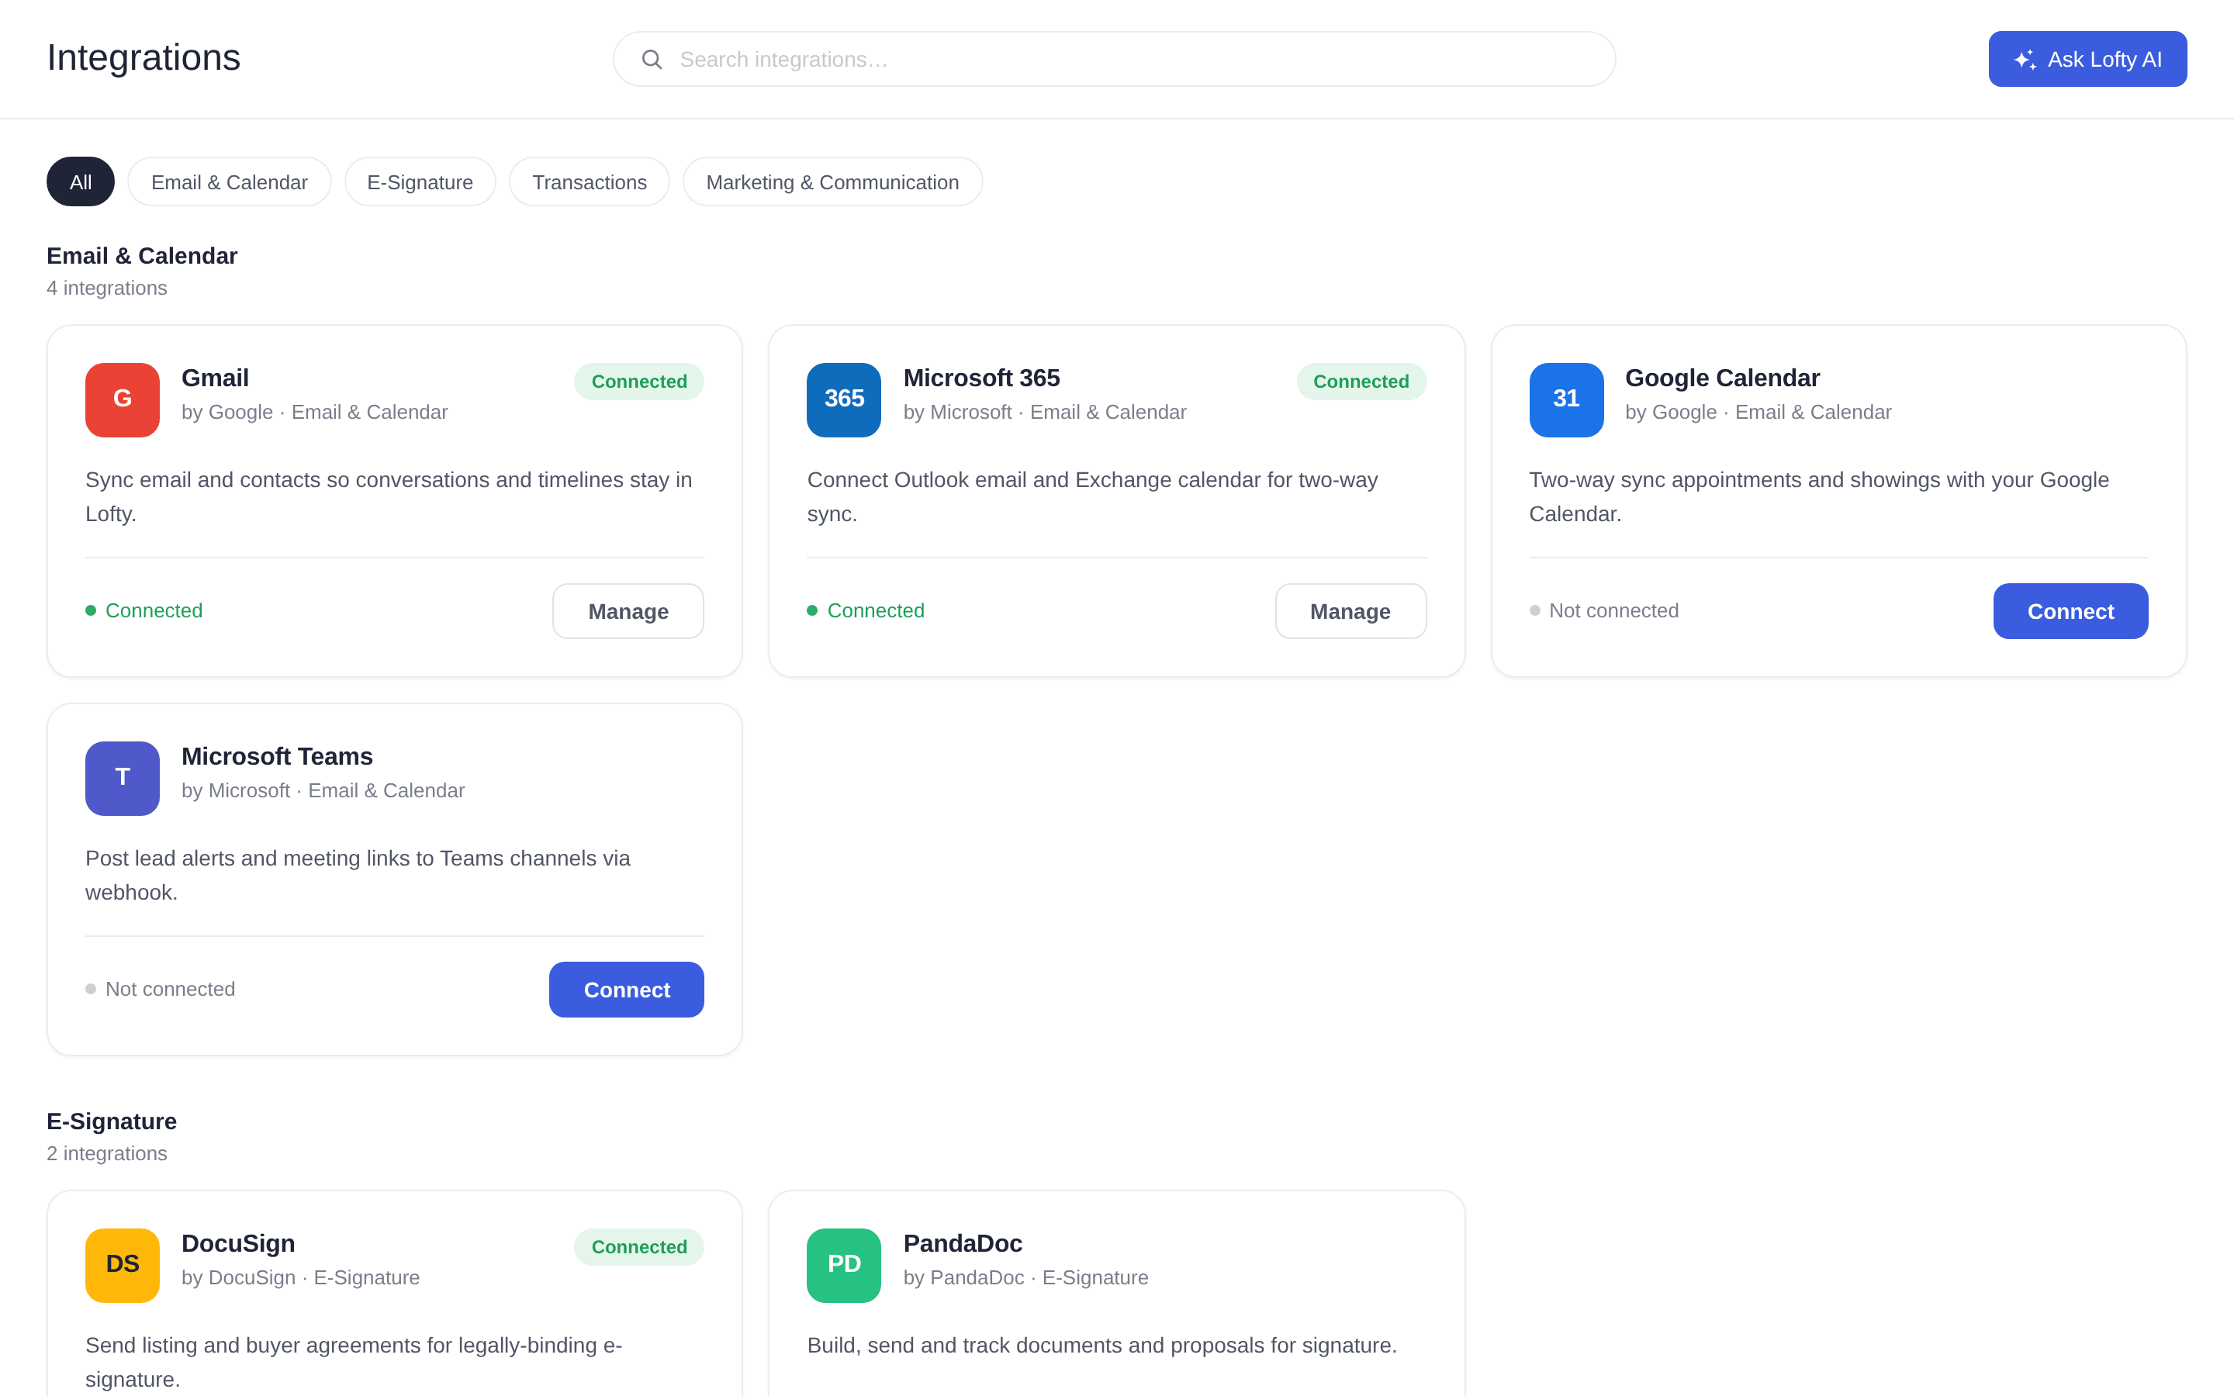The image size is (2234, 1396).
Task: Click Google Calendar's Not connected status
Action: [x=1613, y=610]
